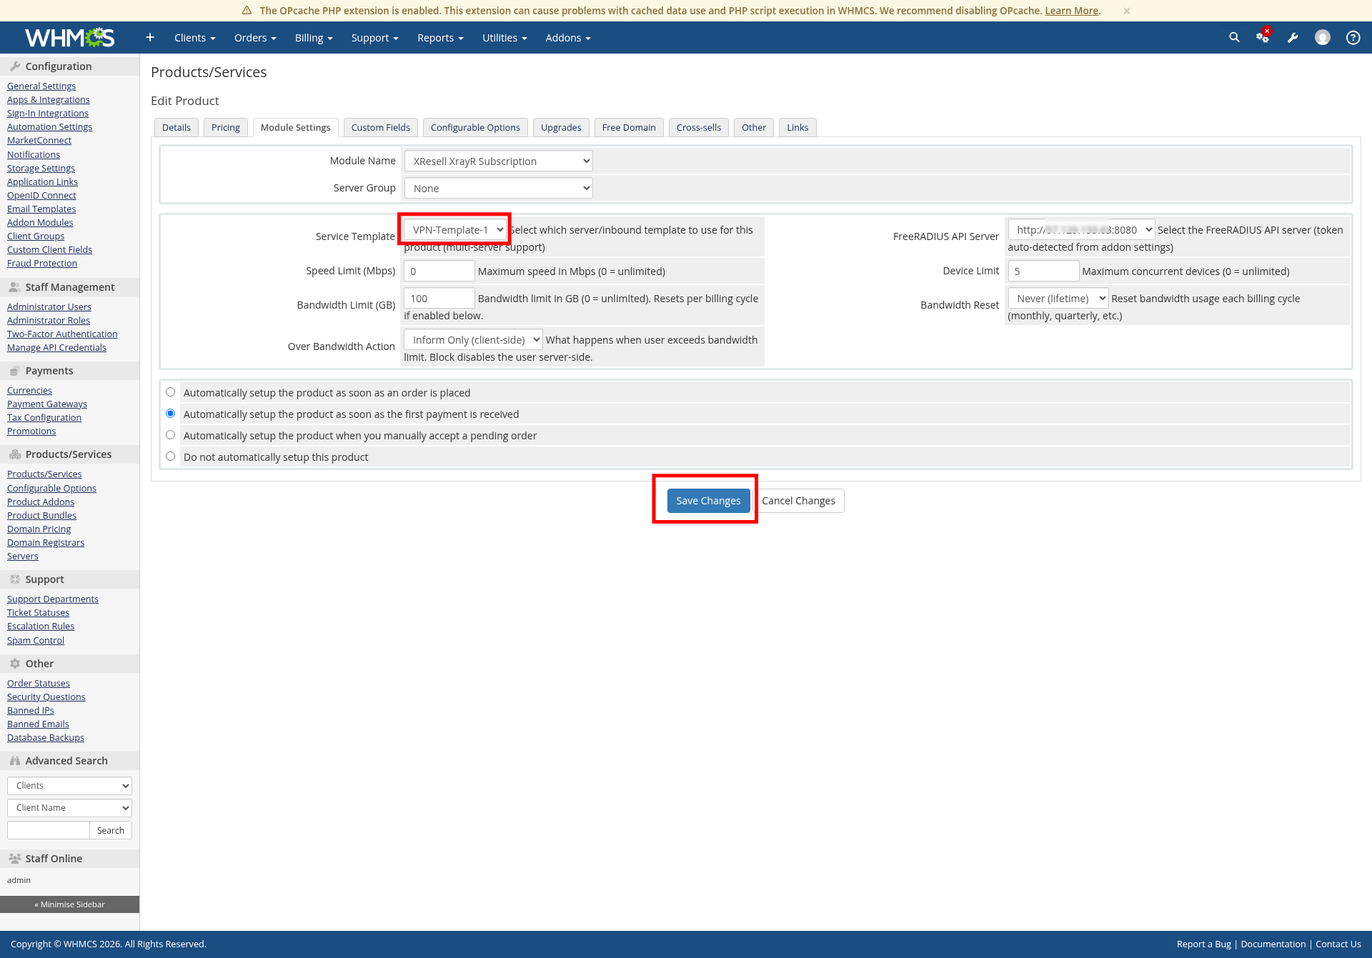Click the search magnifier icon in header

click(x=1234, y=37)
